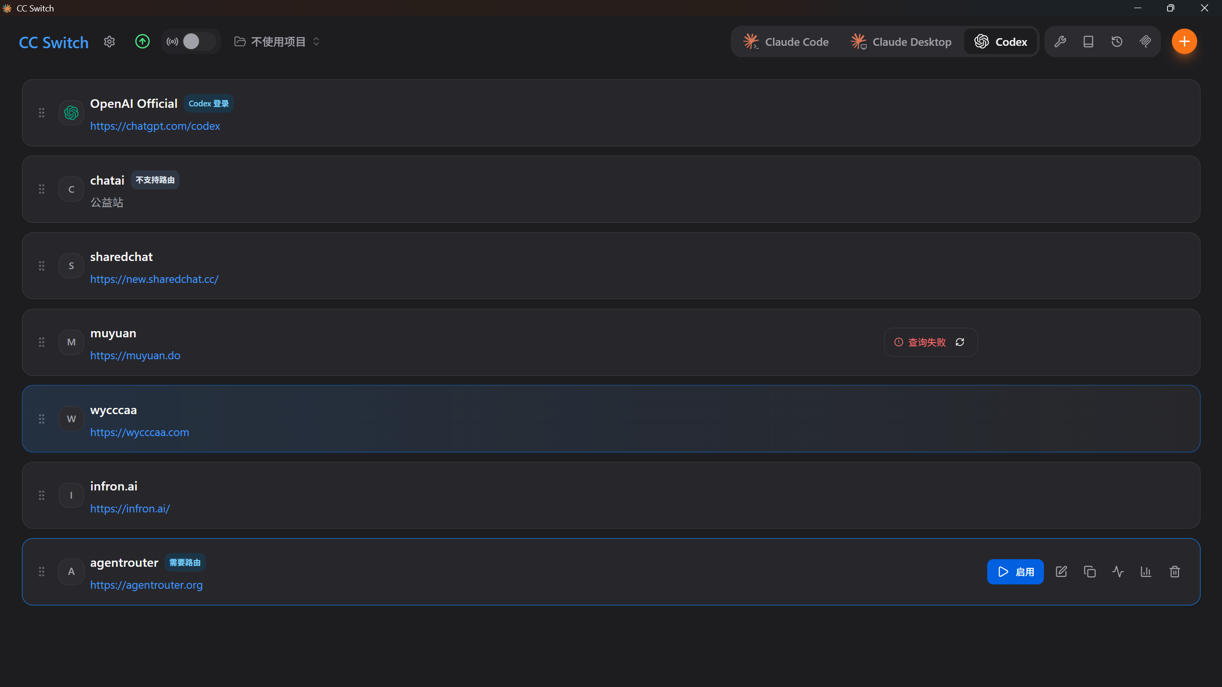Open the https://infron.ai/ link

(130, 509)
